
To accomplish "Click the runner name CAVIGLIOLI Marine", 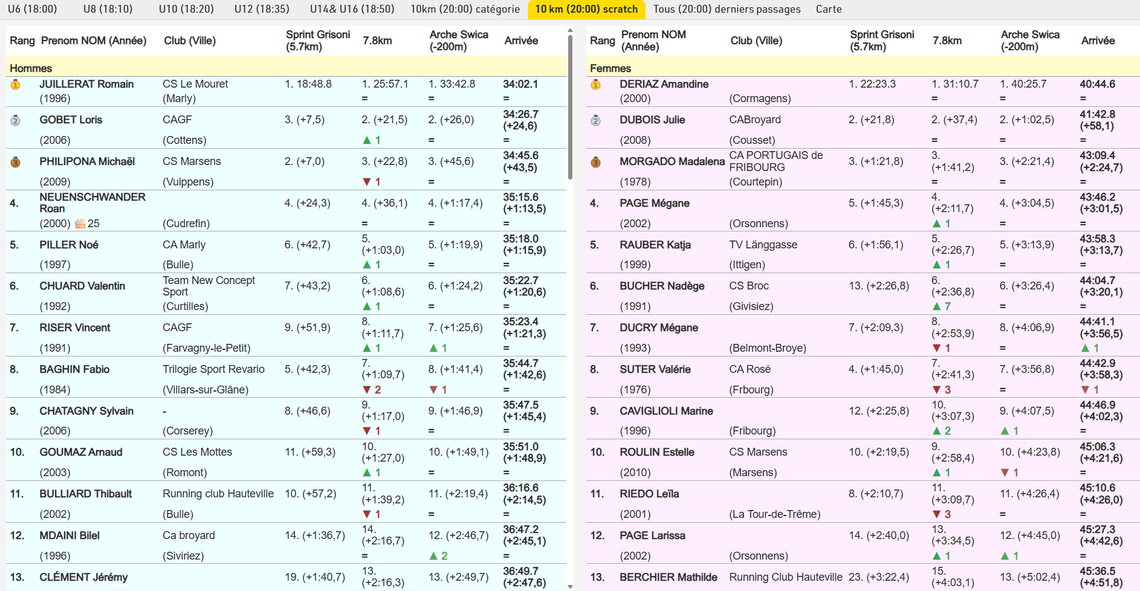I will coord(666,411).
